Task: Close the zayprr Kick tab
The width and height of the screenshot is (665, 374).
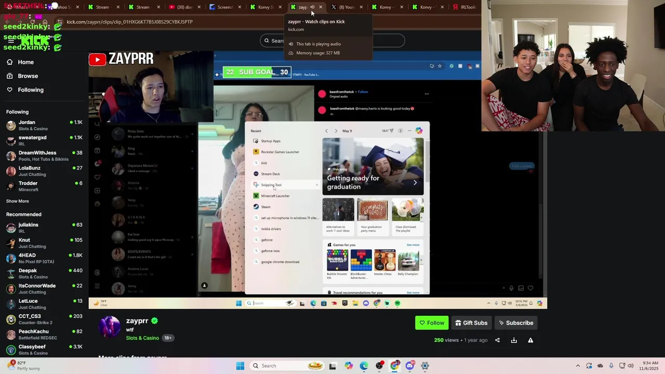Action: [321, 7]
